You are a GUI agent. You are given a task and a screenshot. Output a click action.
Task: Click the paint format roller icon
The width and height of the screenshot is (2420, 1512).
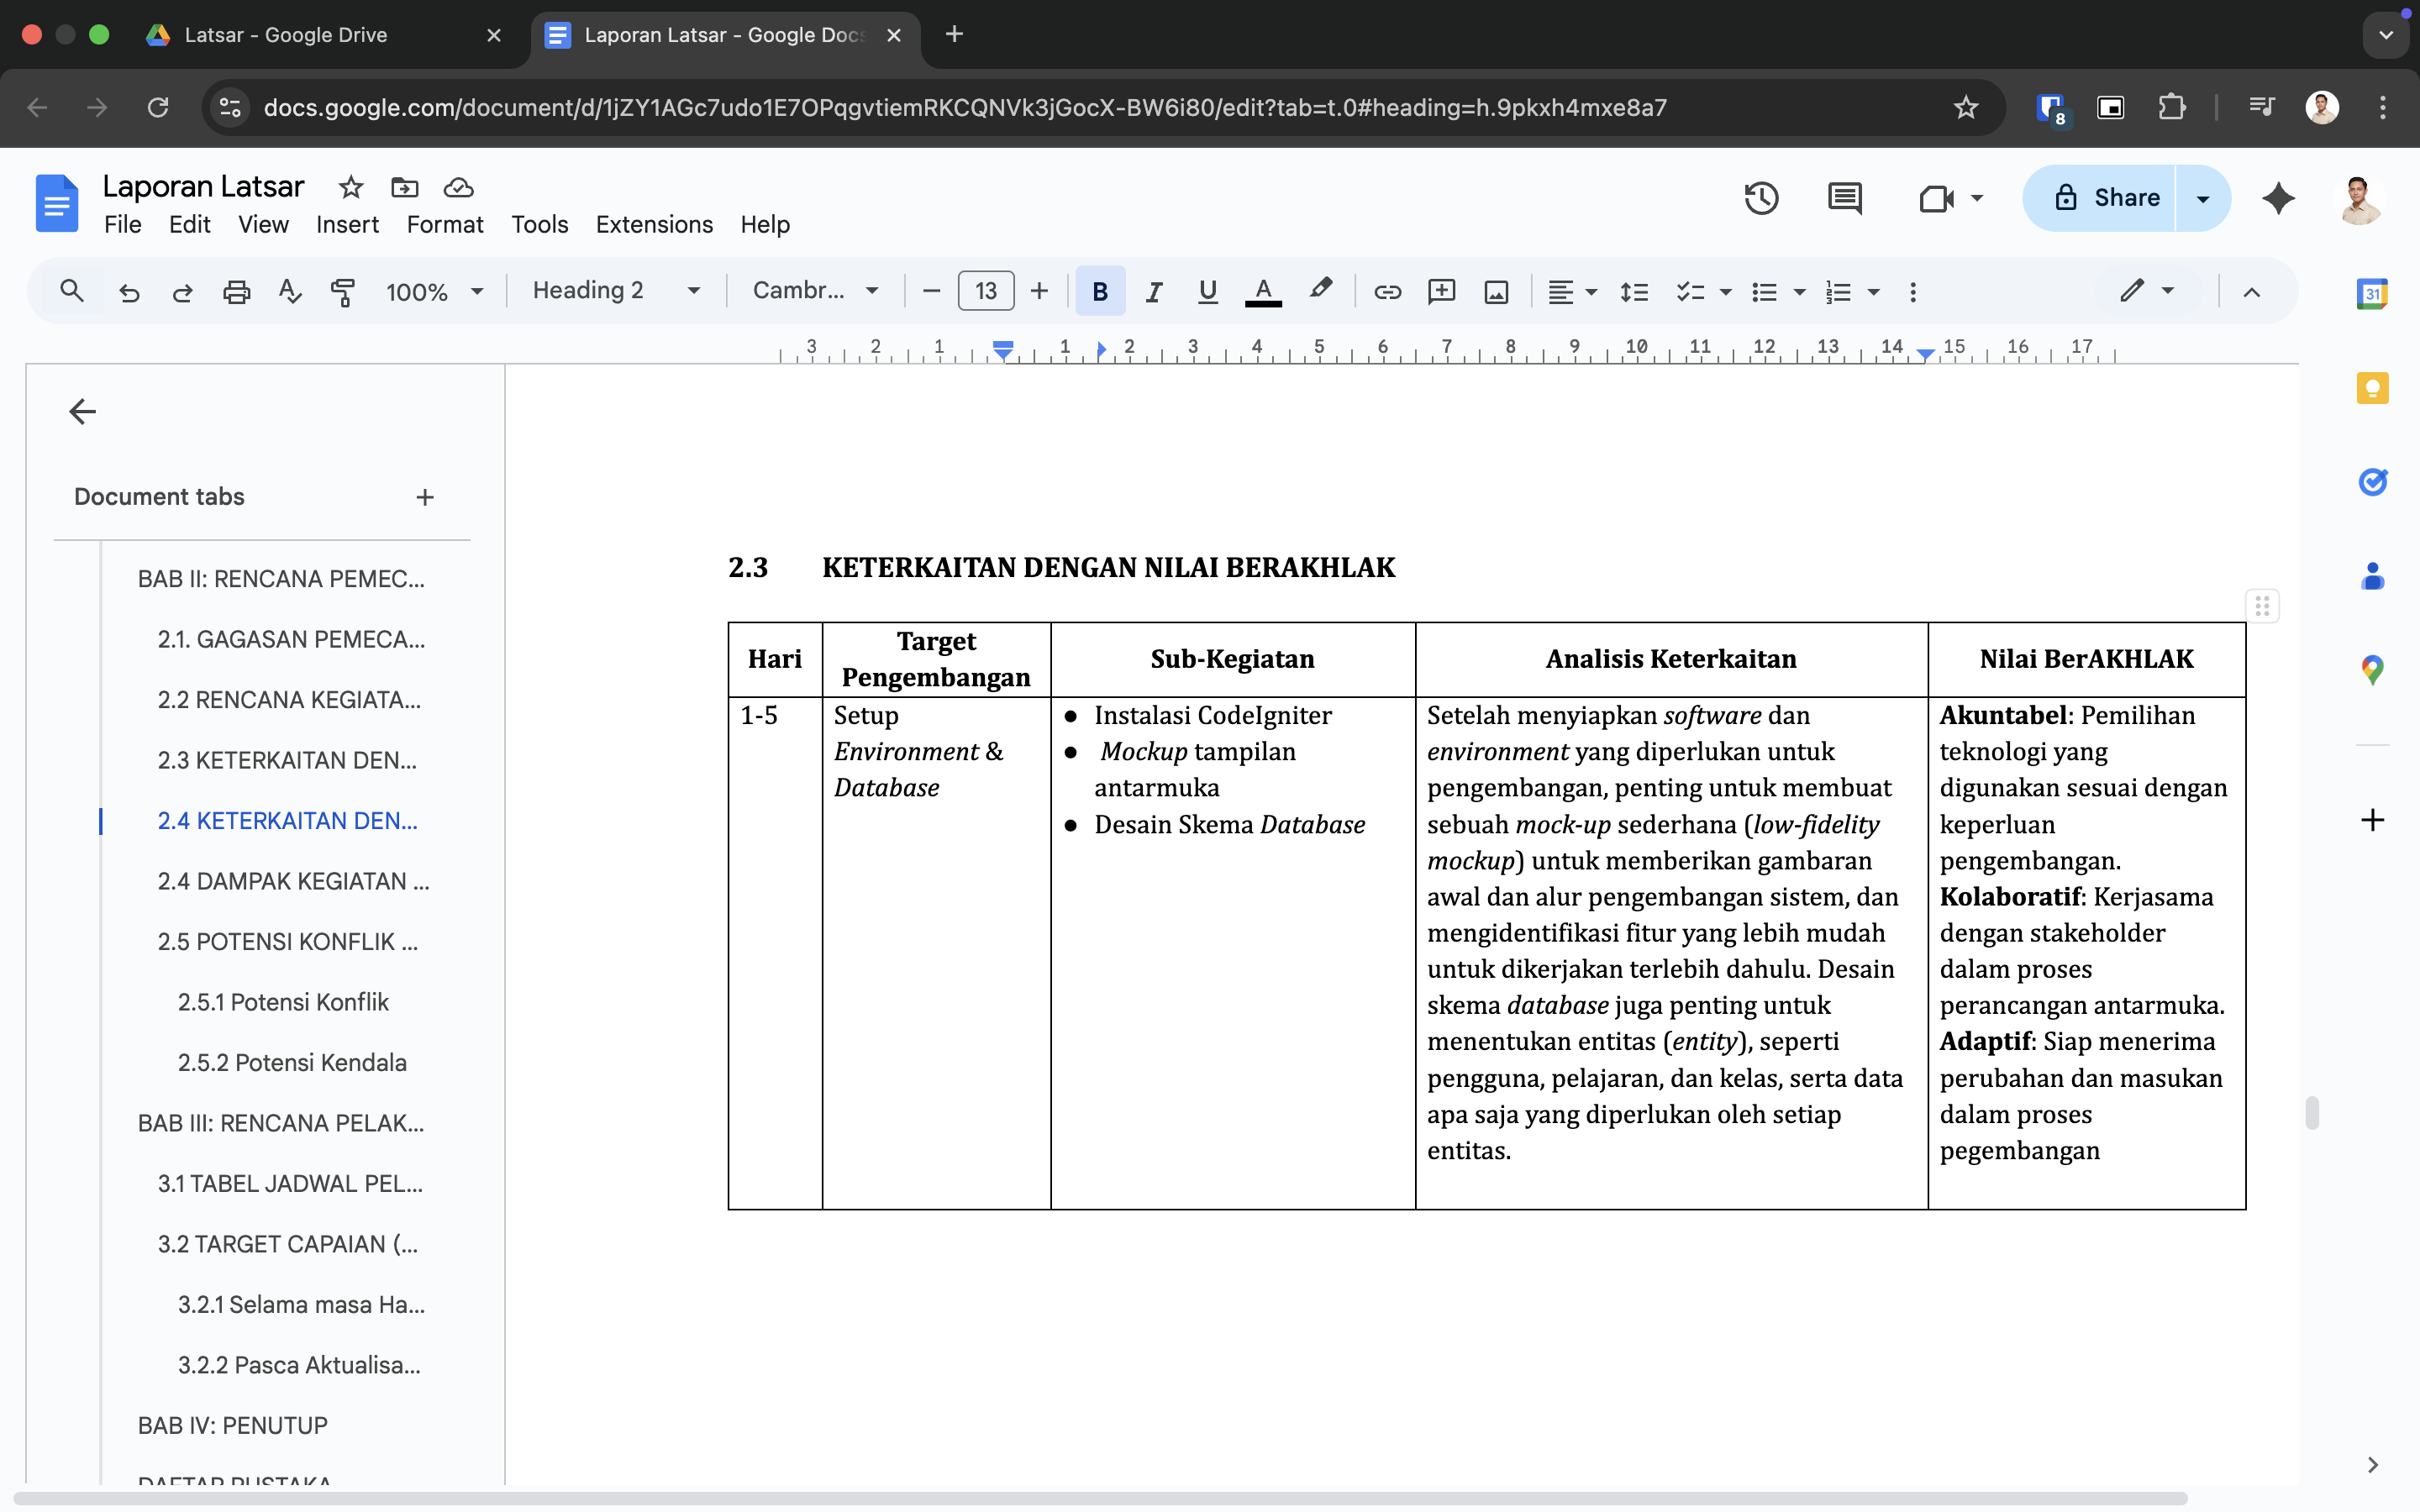coord(342,291)
